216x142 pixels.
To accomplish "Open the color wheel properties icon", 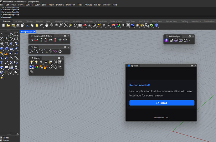I will (x=118, y=25).
